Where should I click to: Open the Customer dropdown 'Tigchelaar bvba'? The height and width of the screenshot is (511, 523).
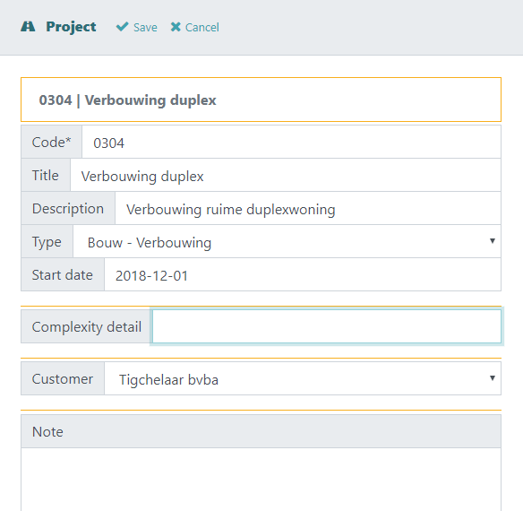coord(303,378)
